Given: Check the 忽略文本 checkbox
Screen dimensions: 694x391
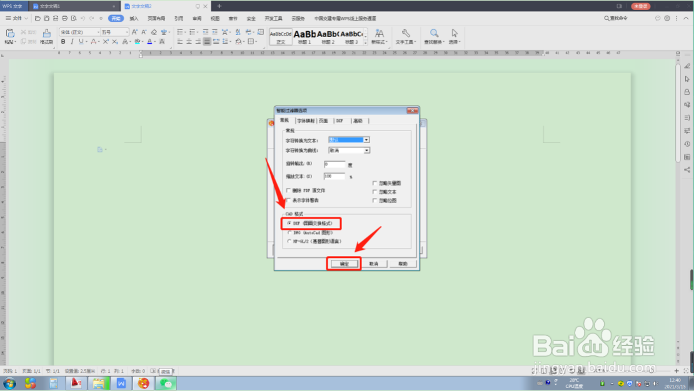Looking at the screenshot, I should (x=375, y=192).
